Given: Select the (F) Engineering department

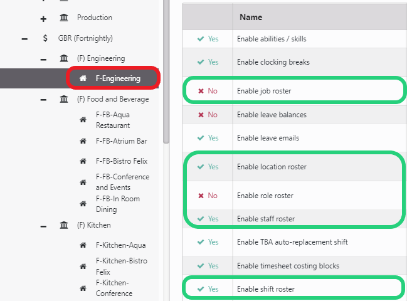Looking at the screenshot, I should (x=101, y=58).
